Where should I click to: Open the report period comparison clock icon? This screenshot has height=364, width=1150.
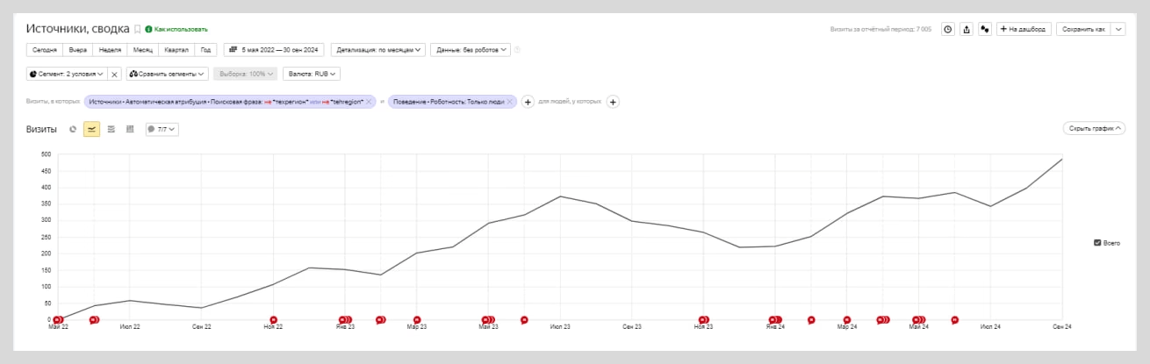coord(948,29)
